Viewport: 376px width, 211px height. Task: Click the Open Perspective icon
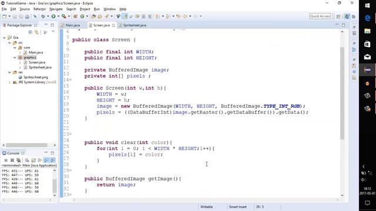338,16
